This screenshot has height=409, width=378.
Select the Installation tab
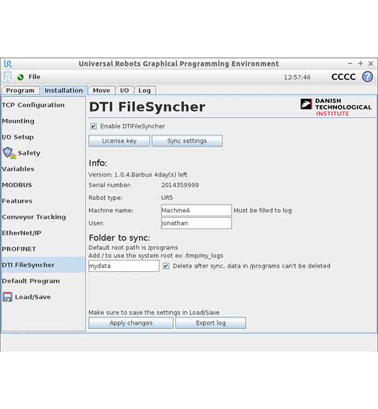64,91
